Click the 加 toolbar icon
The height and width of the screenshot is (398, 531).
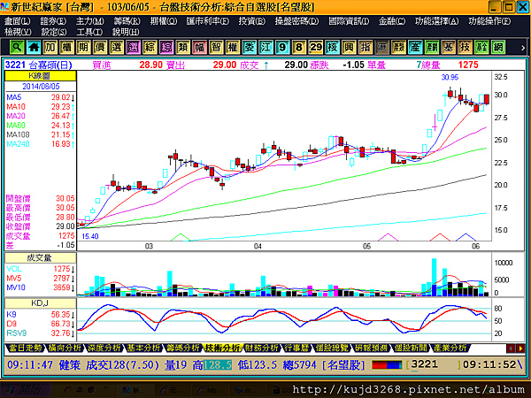pos(50,47)
